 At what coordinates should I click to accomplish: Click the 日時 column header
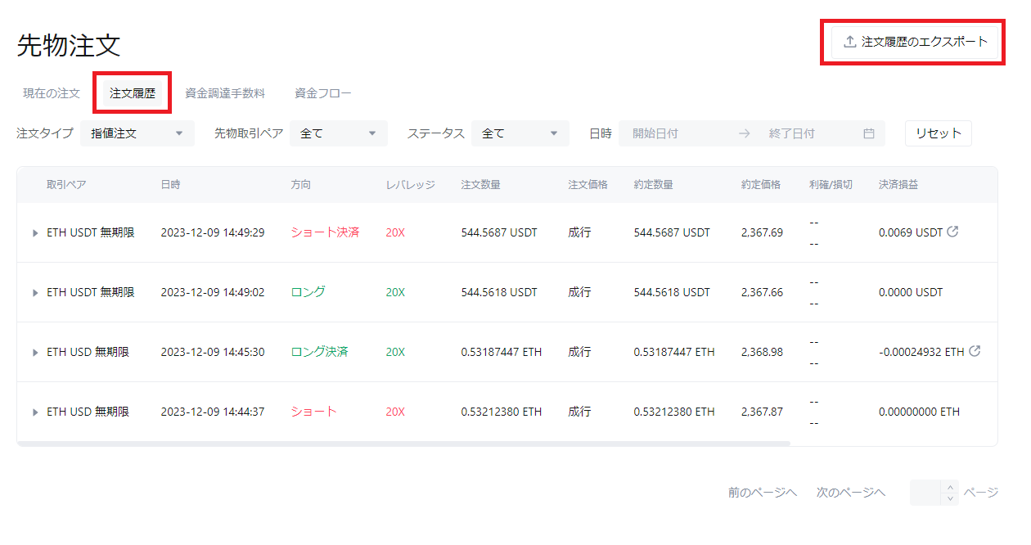pos(170,185)
